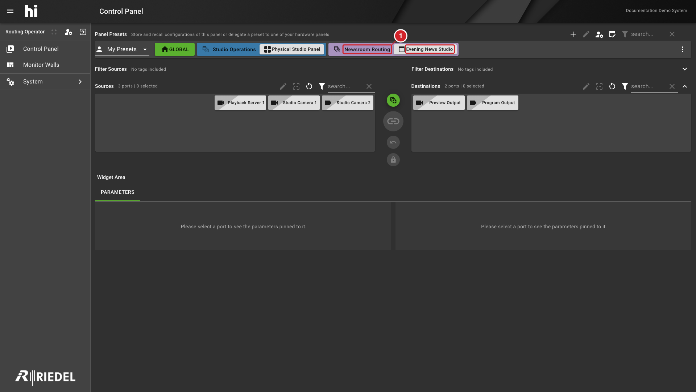This screenshot has width=696, height=392.
Task: Add a new panel preset with plus icon
Action: tap(573, 34)
